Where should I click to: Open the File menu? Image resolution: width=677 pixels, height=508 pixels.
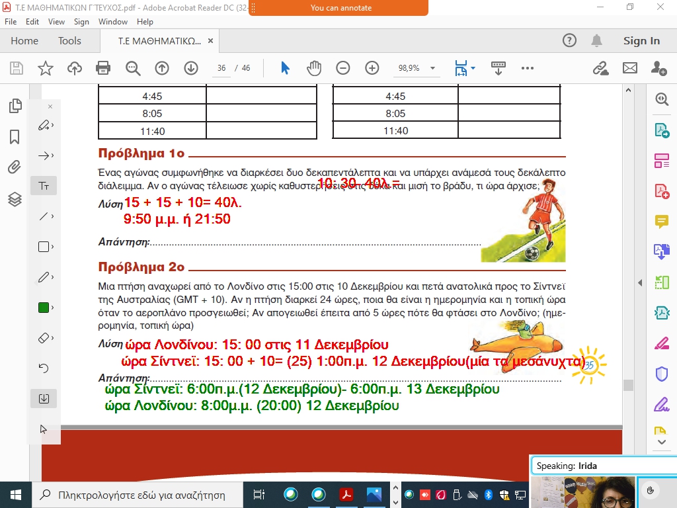11,22
